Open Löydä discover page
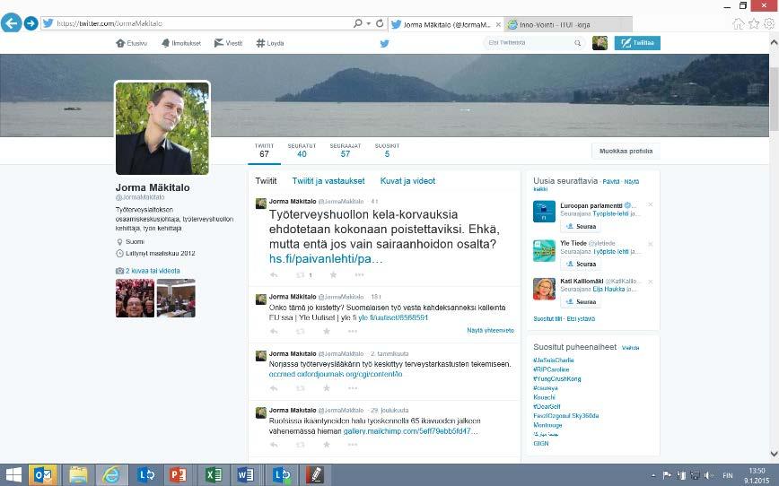This screenshot has height=486, width=779. (270, 43)
